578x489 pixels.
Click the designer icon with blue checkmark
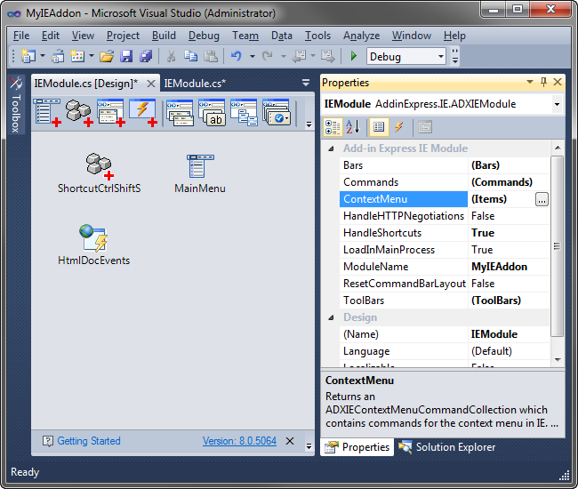click(x=277, y=112)
